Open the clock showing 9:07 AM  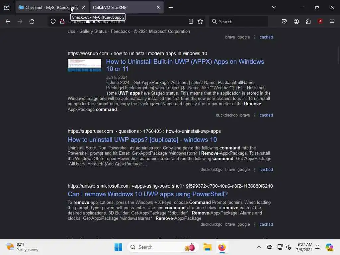(304, 247)
